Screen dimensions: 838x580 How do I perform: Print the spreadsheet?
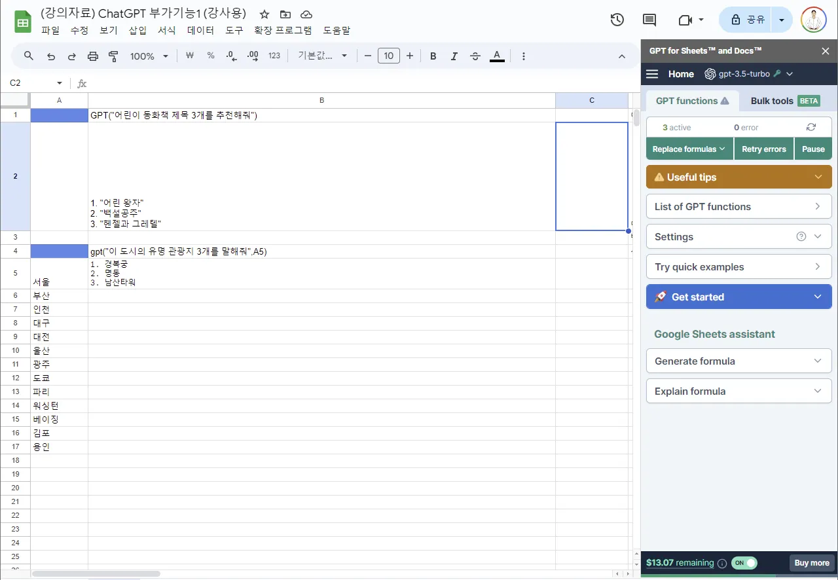tap(93, 56)
